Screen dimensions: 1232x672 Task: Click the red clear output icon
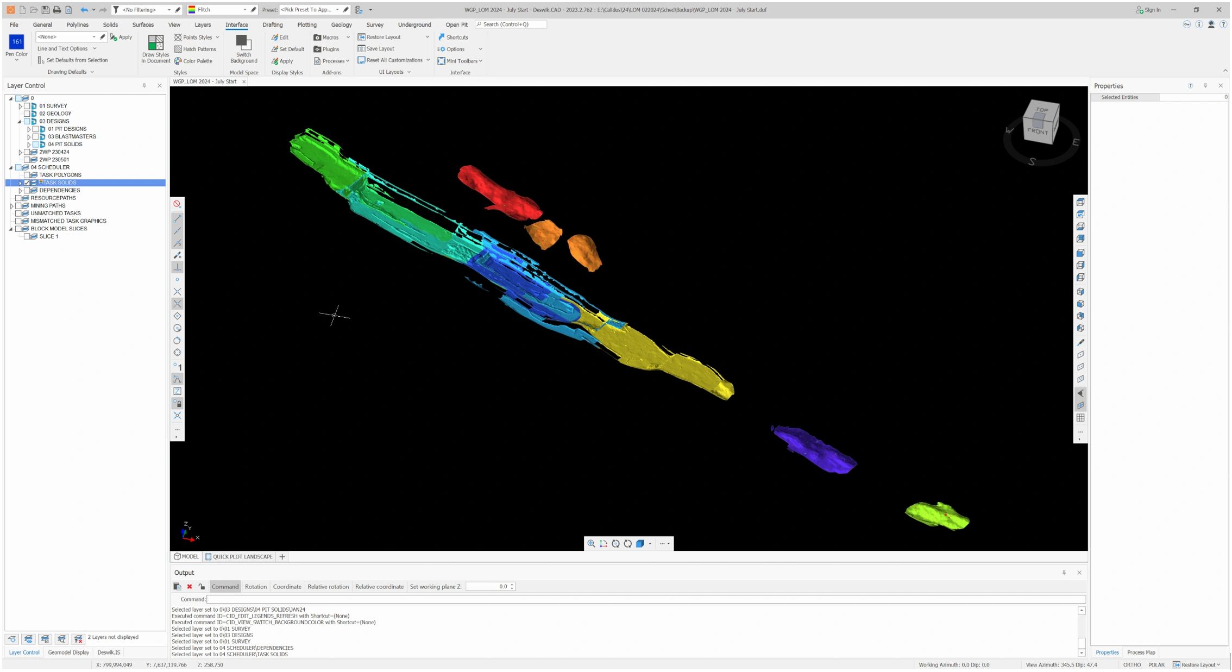(x=190, y=587)
